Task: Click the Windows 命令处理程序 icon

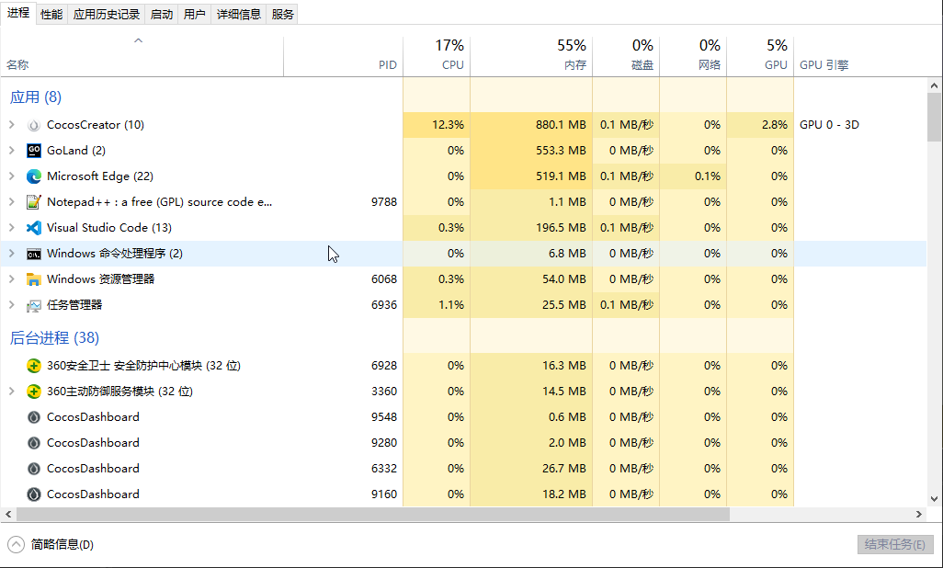Action: tap(34, 254)
